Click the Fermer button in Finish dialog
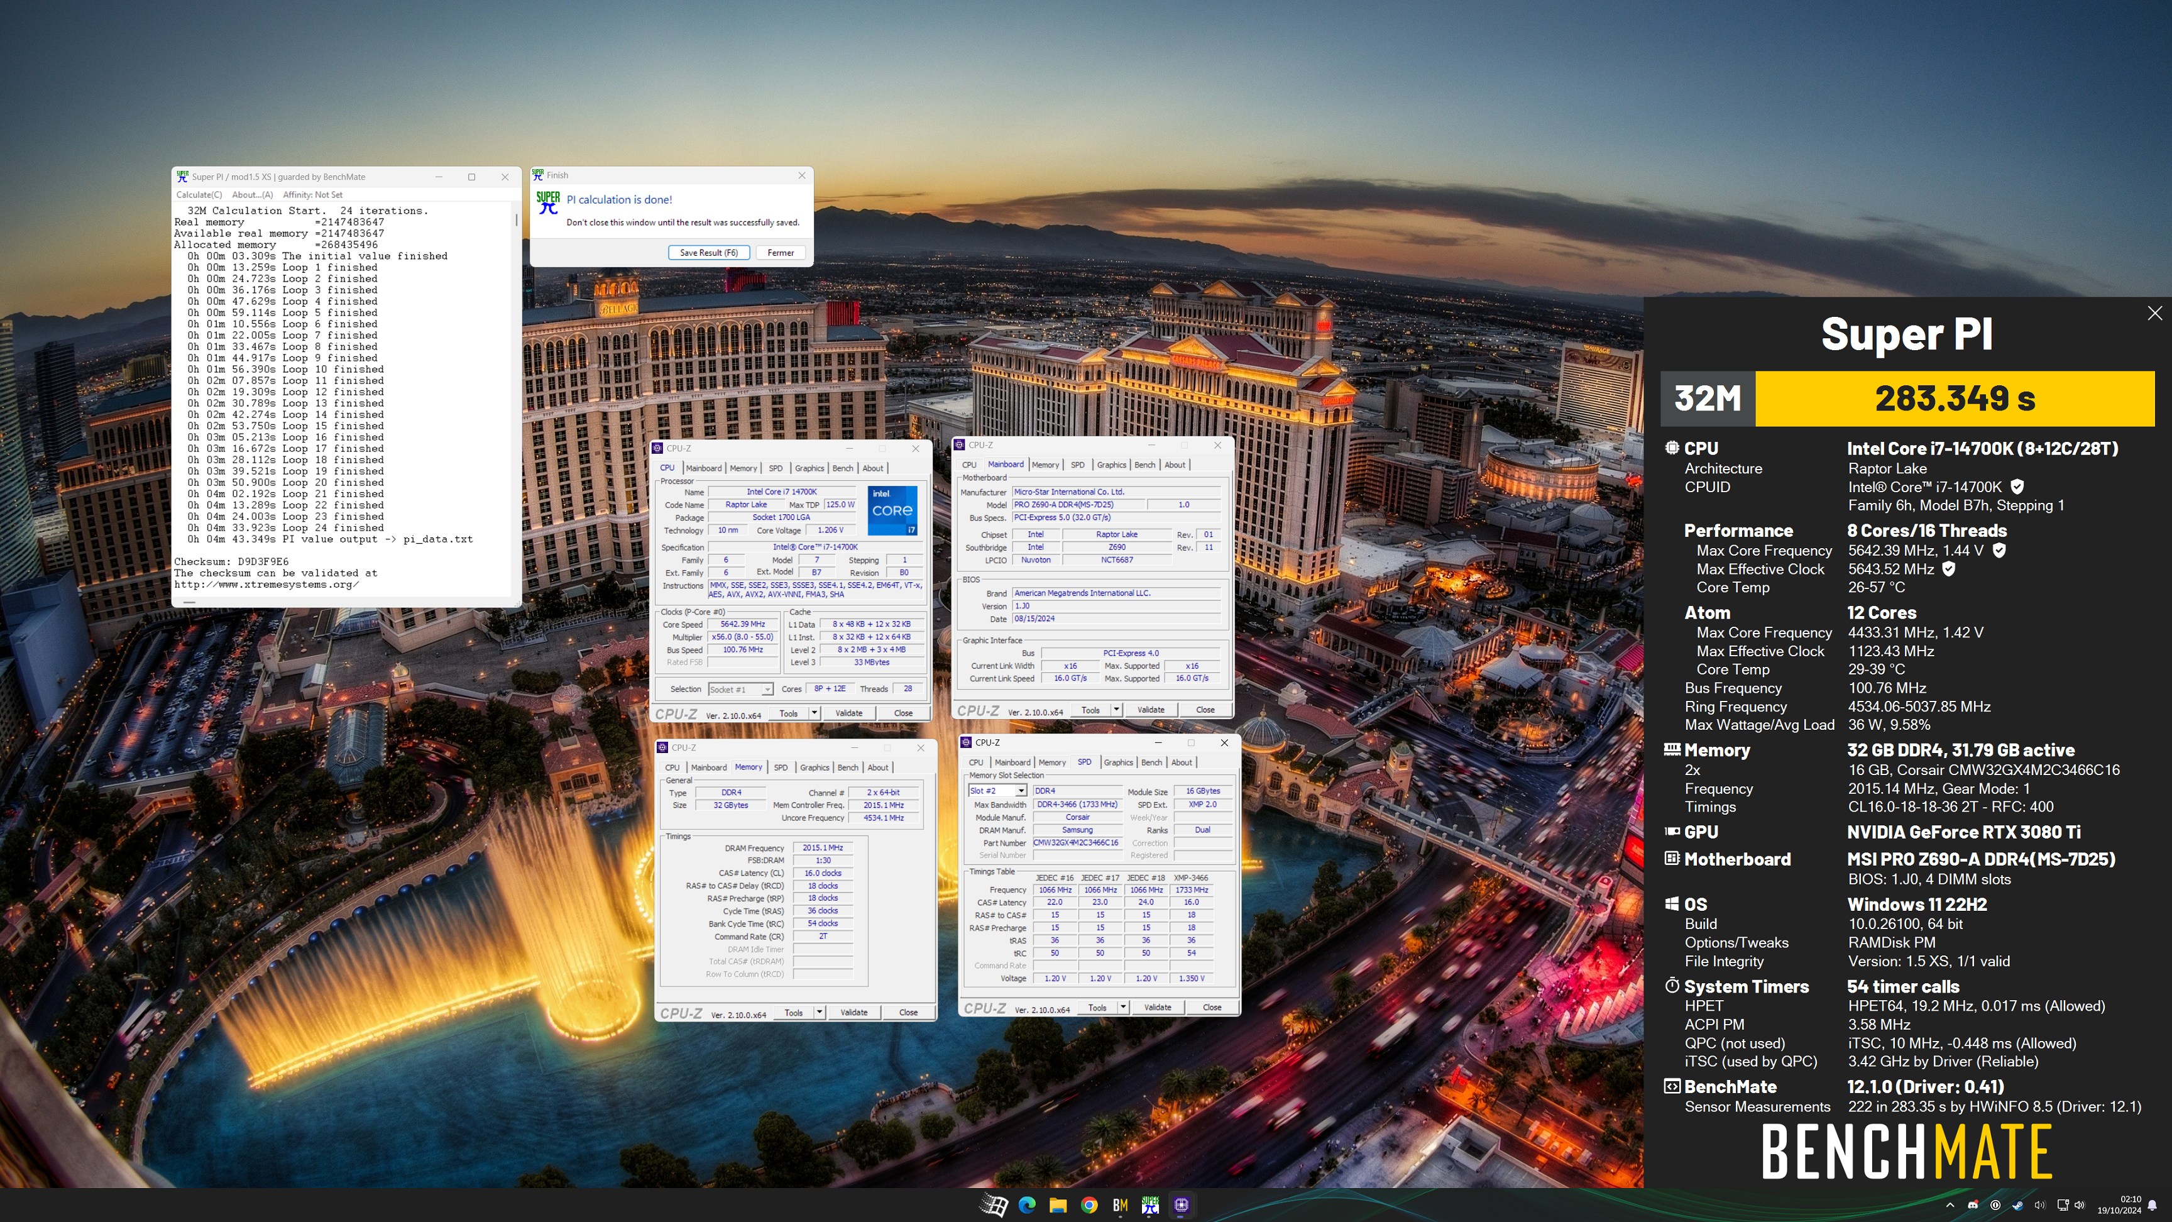2172x1222 pixels. coord(780,252)
